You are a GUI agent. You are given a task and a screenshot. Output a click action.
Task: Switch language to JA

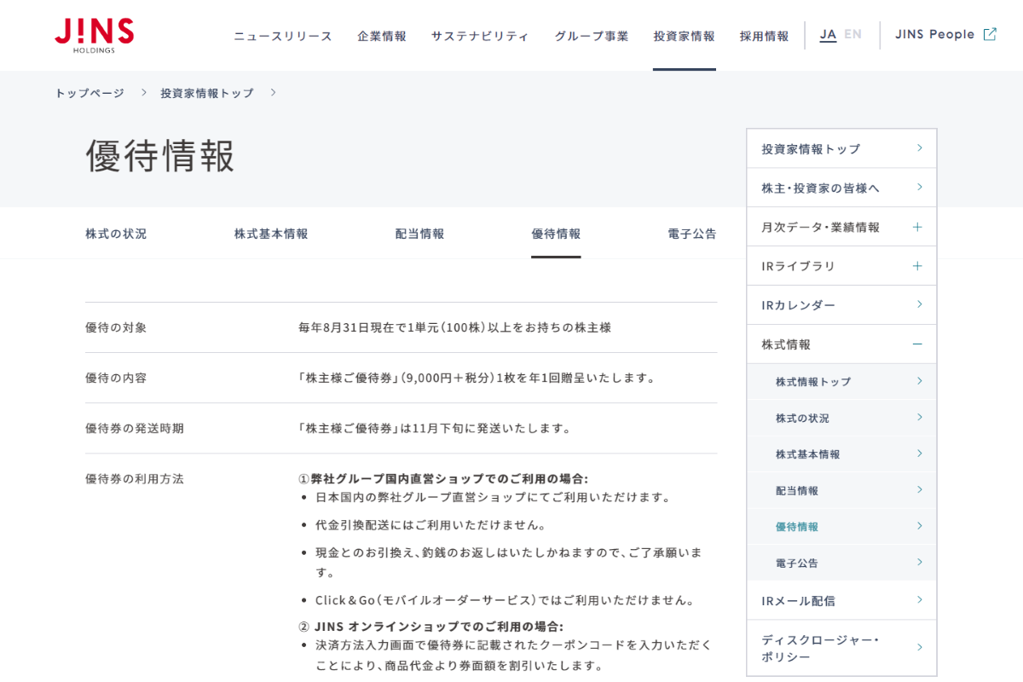(x=828, y=34)
